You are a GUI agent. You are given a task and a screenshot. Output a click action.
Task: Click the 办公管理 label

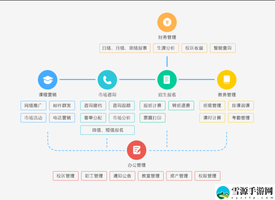point(137,165)
